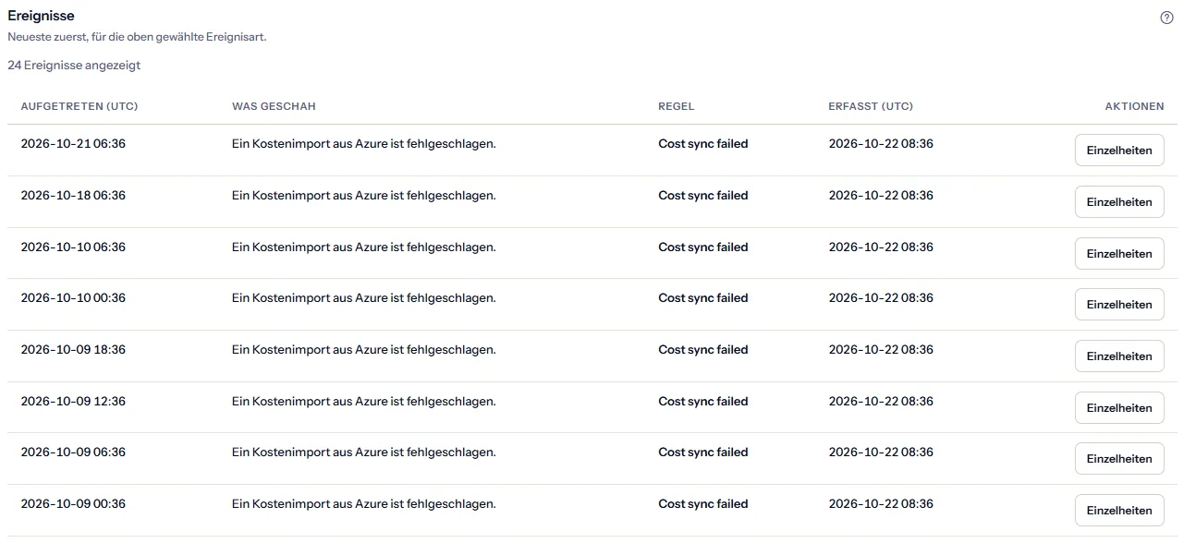View Einzelheiten for the 2026-10-09 12:36 event
1184x543 pixels.
(x=1119, y=408)
